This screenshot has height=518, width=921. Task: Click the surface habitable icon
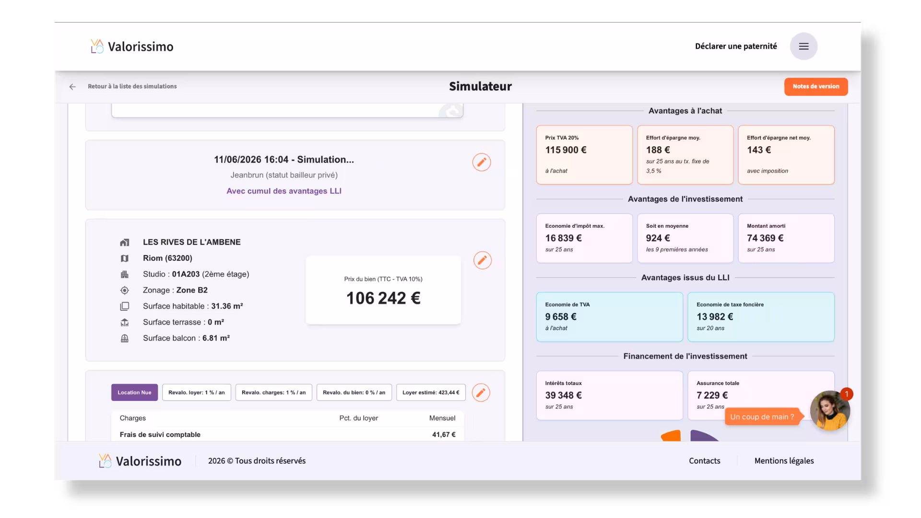125,306
